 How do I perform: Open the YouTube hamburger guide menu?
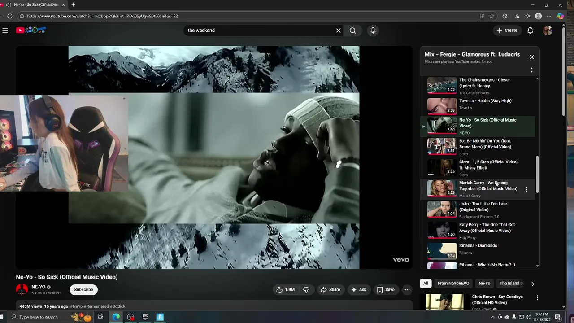pos(5,31)
